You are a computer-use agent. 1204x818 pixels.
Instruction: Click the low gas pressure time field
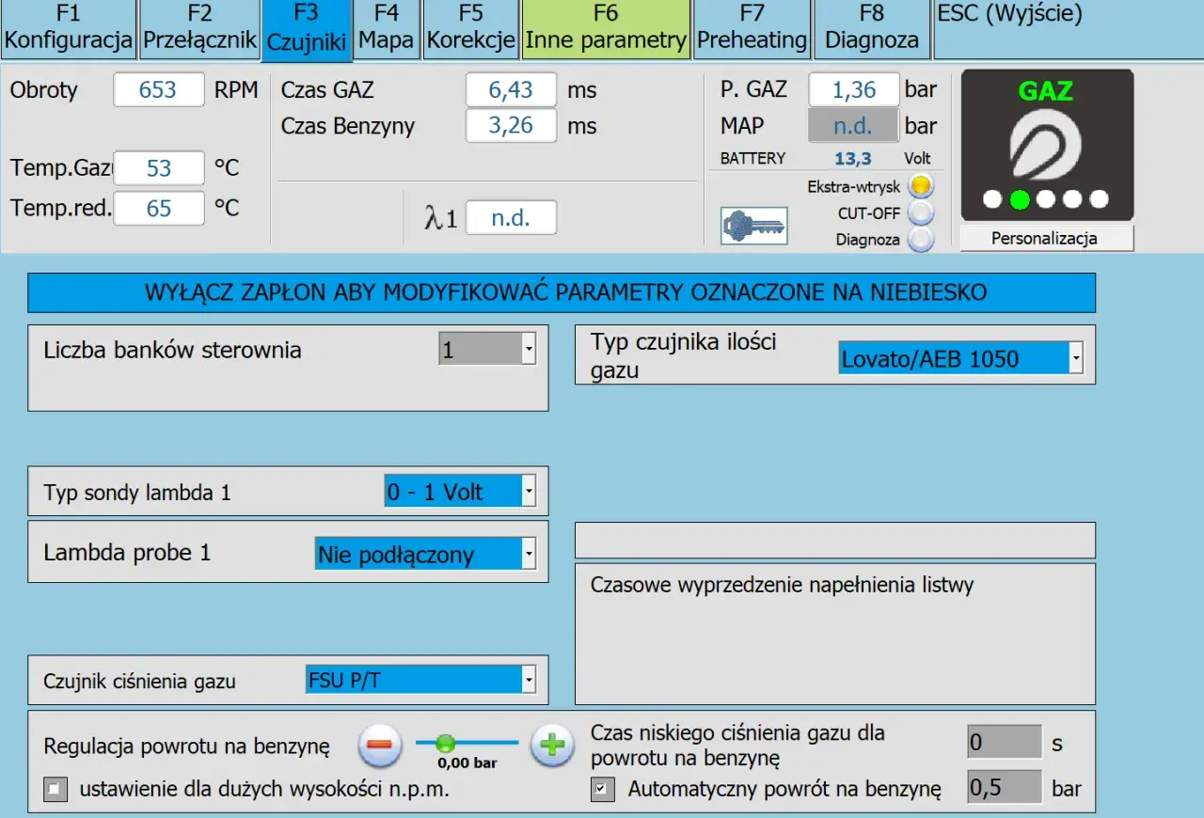(x=1005, y=743)
